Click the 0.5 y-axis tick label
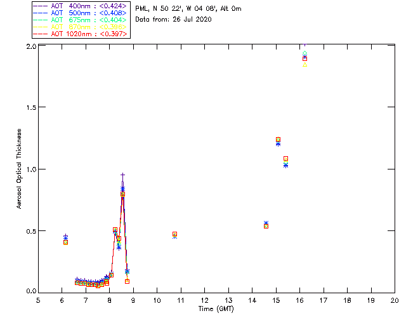Viewport: 406px width, 325px height. (x=31, y=230)
